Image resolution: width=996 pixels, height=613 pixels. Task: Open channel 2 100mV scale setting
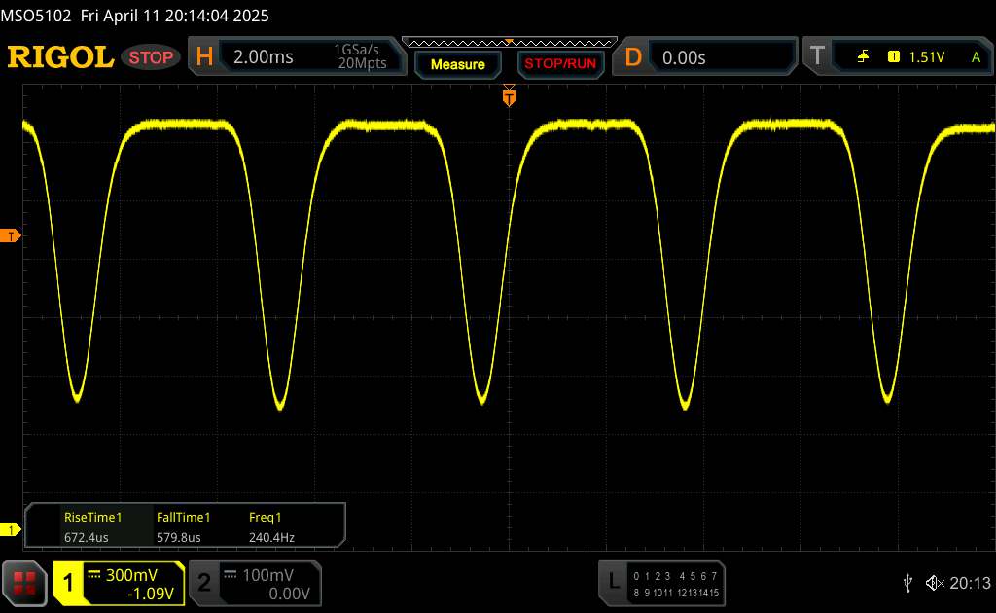pos(267,575)
